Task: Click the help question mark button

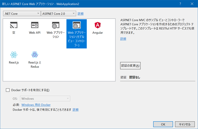Action: (180, 4)
